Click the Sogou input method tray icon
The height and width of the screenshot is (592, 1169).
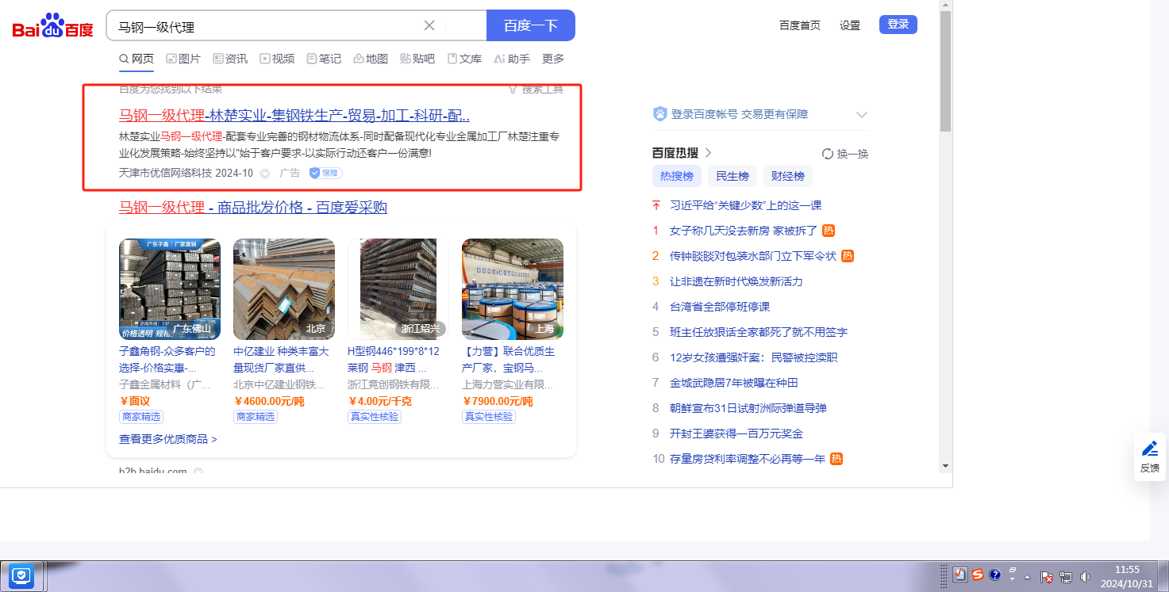pyautogui.click(x=978, y=575)
